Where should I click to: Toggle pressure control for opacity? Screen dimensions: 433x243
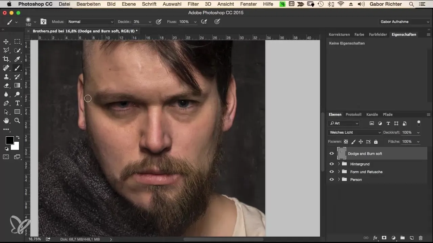158,22
